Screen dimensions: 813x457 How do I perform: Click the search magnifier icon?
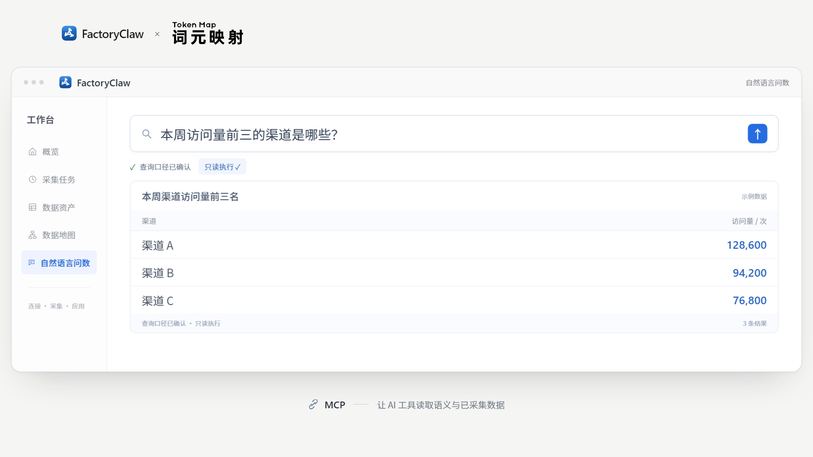147,134
